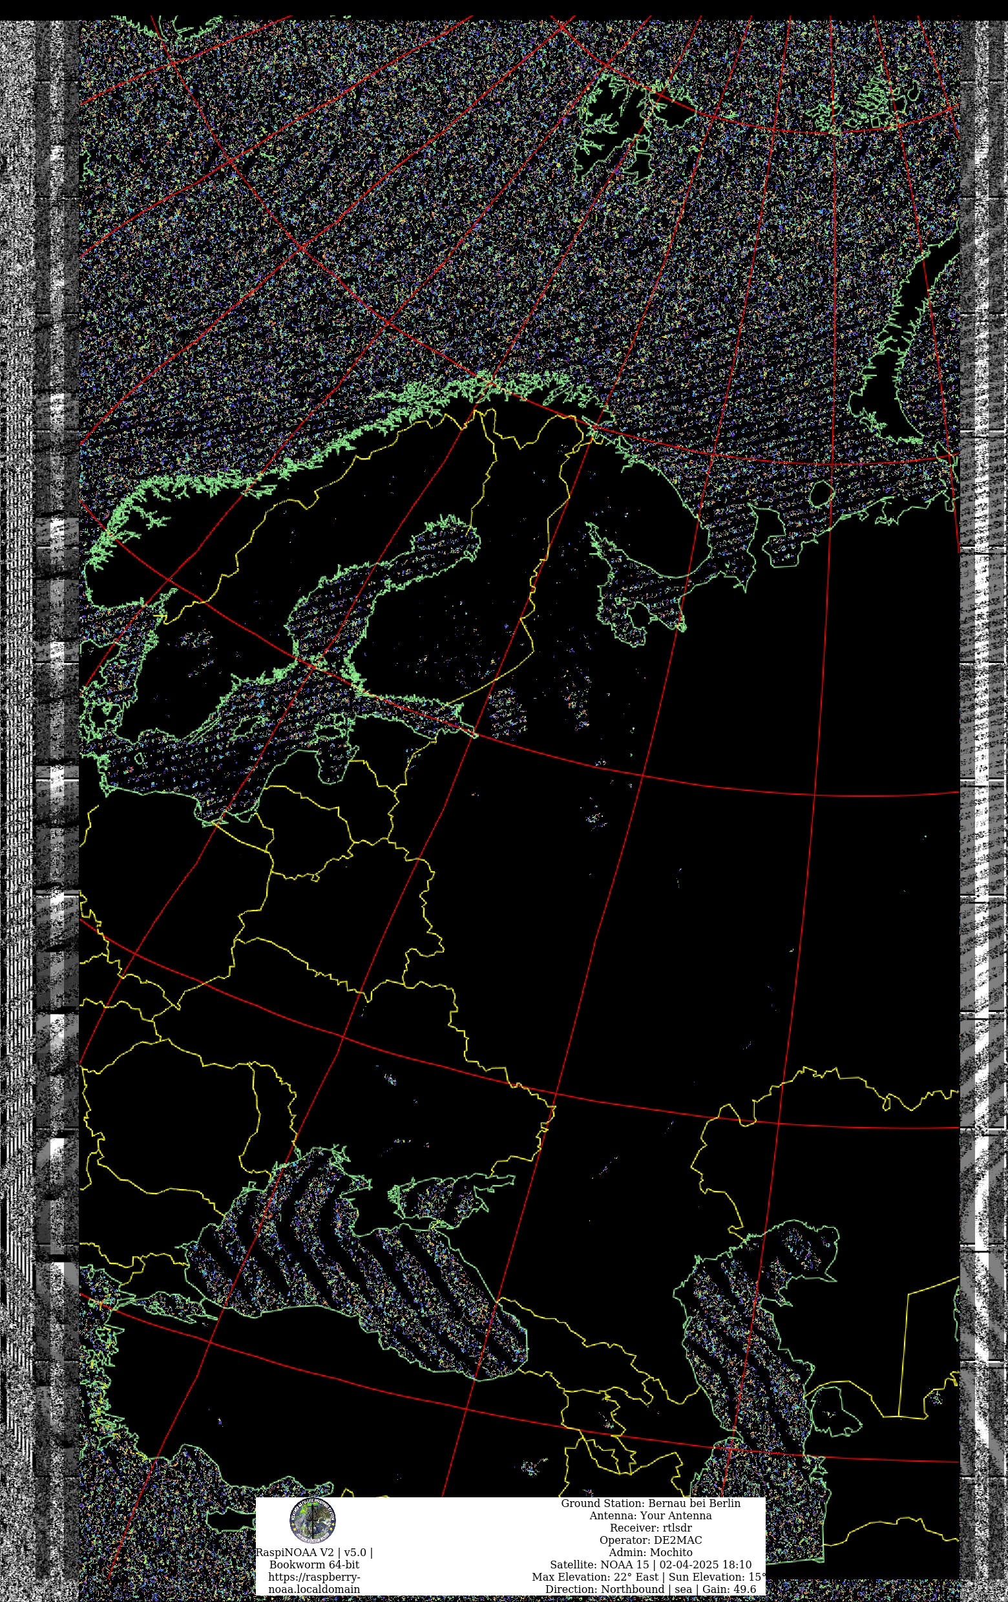This screenshot has height=1602, width=1008.
Task: Open the https://raspberry-noaa.localdomain URL
Action: click(314, 1583)
